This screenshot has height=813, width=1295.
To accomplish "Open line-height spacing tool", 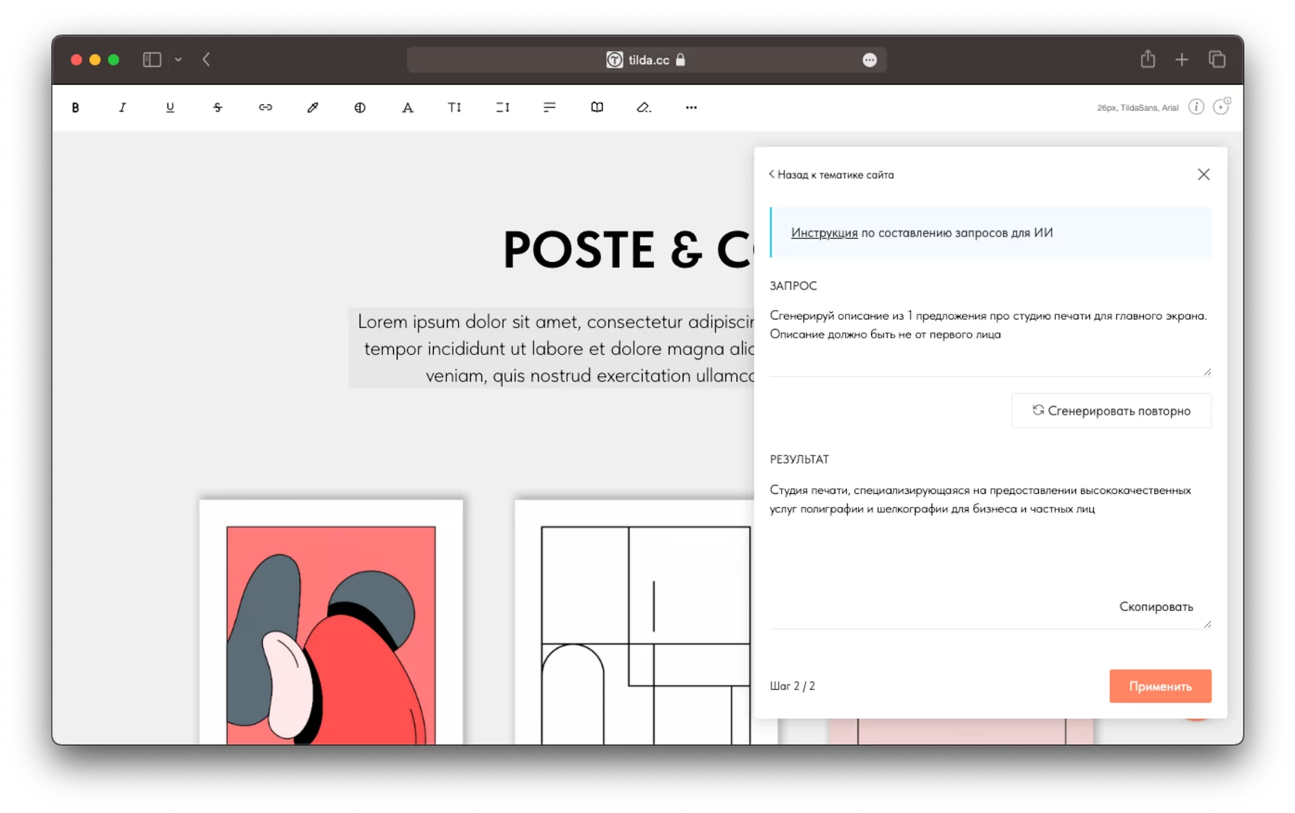I will [x=503, y=108].
